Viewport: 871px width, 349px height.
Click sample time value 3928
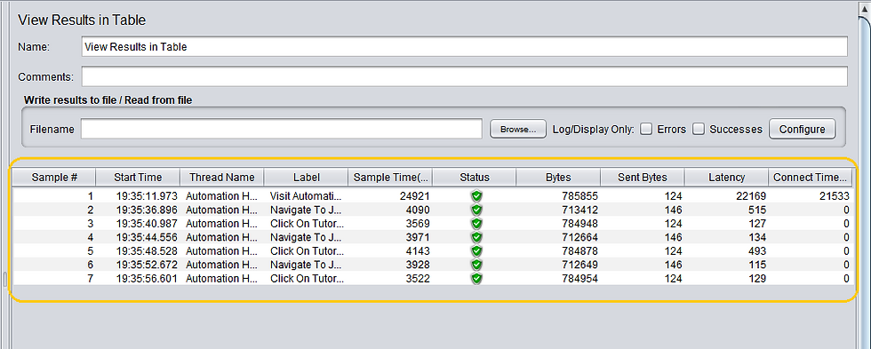tap(417, 265)
